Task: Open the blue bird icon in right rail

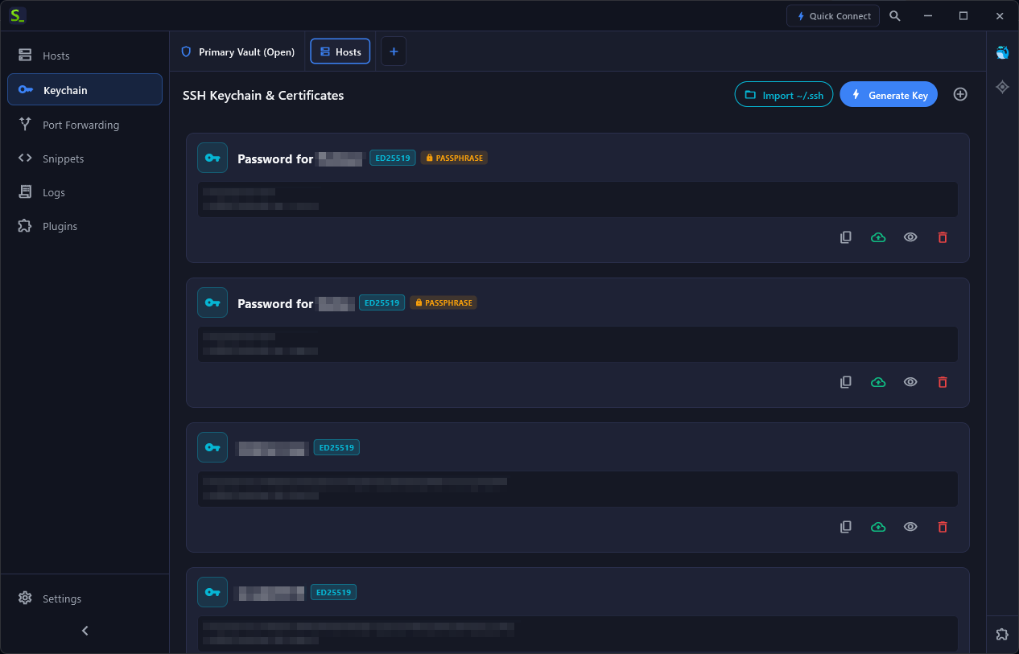Action: (x=1002, y=52)
